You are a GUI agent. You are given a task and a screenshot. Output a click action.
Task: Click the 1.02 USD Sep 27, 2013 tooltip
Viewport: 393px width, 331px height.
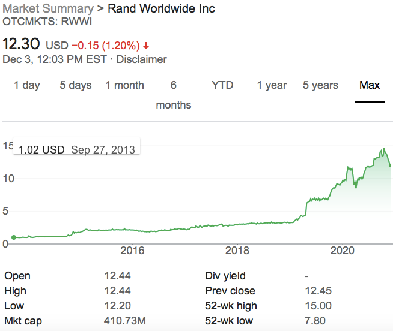[76, 146]
